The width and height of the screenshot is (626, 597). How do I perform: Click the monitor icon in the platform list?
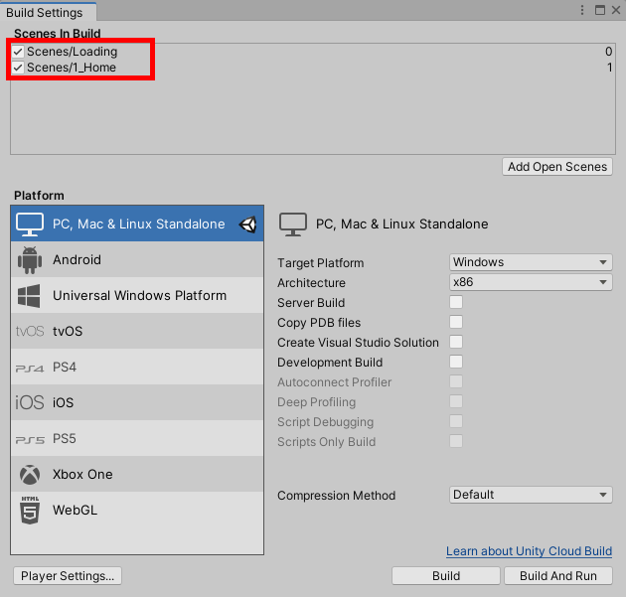click(30, 224)
